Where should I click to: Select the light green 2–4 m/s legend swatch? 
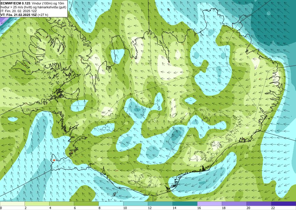37,203
